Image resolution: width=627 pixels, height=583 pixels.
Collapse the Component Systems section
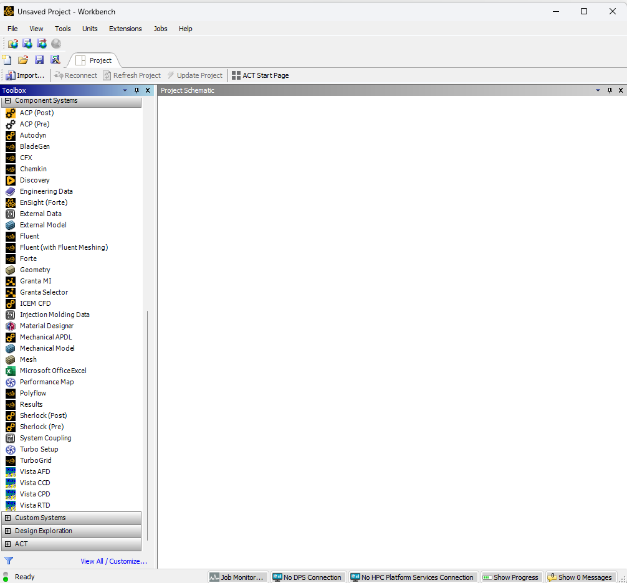(x=7, y=100)
